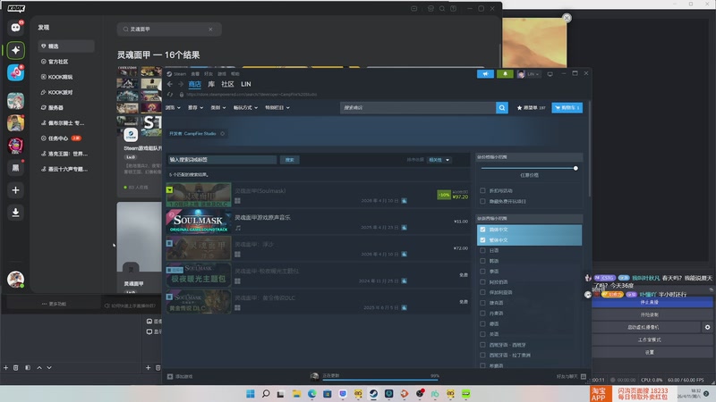The width and height of the screenshot is (716, 402).
Task: Check the 泰语 language filter
Action: [482, 272]
